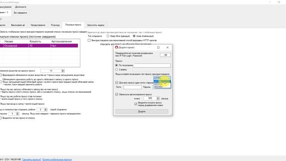Select the З файлу radio option

tap(116, 70)
